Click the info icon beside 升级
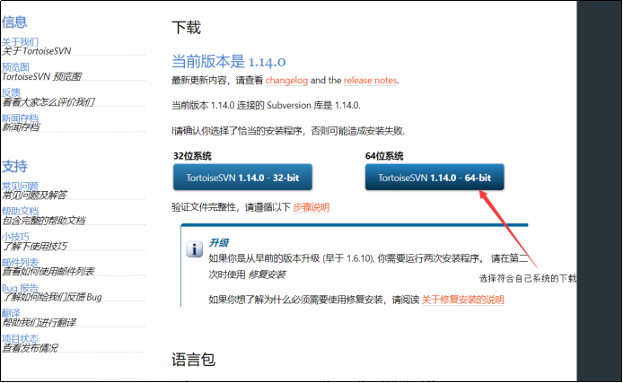623x383 pixels. coord(194,249)
